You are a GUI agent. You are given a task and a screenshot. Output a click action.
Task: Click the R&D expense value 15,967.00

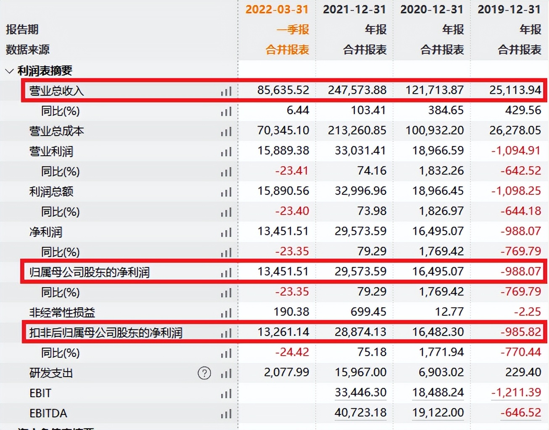361,372
